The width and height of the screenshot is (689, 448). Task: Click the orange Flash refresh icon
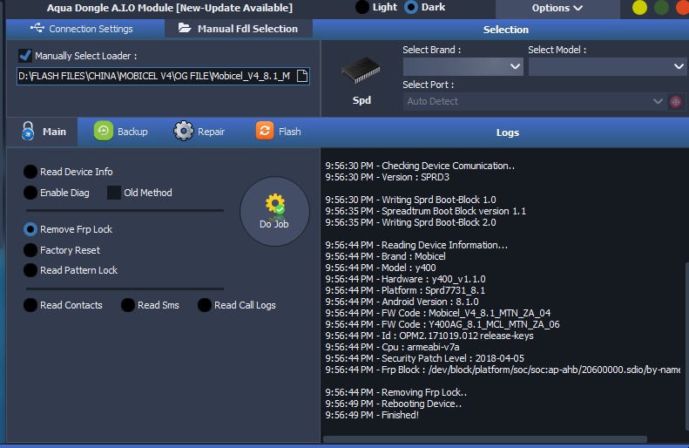(x=265, y=131)
